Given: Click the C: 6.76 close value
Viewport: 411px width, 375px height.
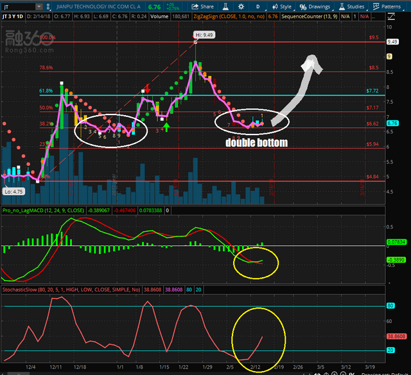Looking at the screenshot, I should click(x=119, y=17).
